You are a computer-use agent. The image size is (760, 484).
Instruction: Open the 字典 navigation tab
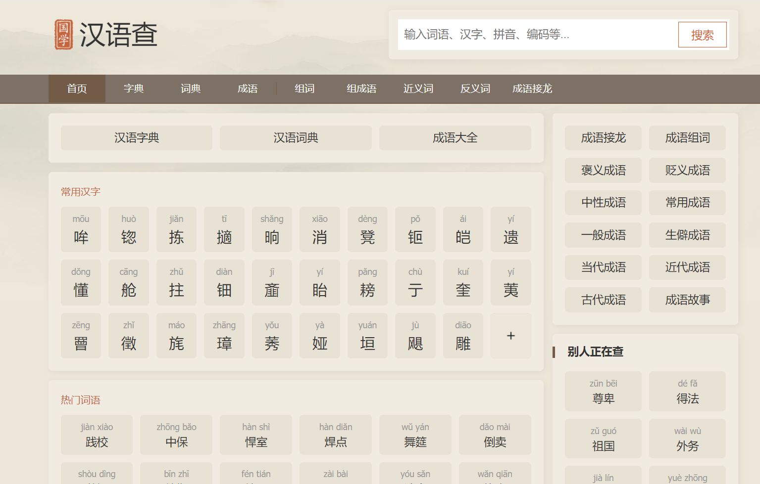click(x=134, y=89)
